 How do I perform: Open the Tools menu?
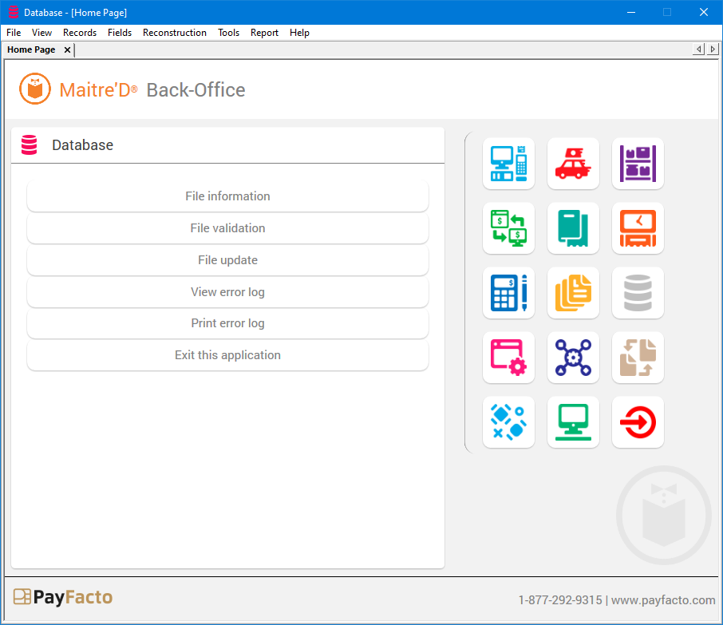pos(229,33)
